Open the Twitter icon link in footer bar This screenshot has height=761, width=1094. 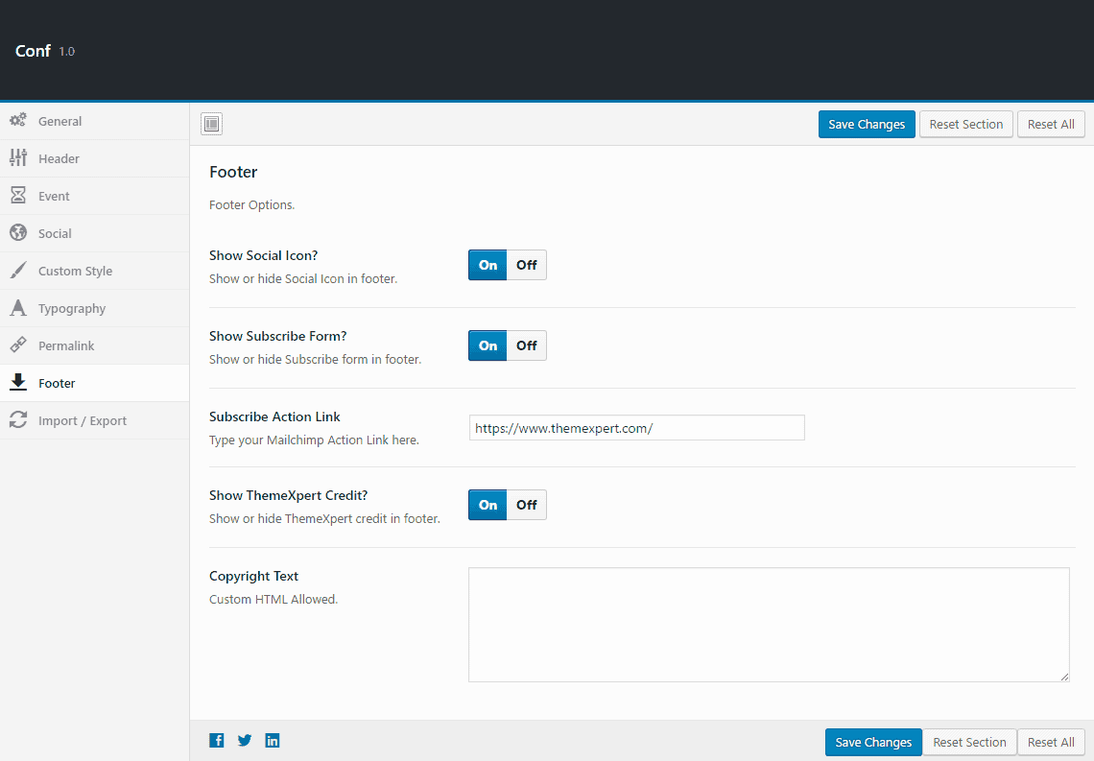point(245,740)
